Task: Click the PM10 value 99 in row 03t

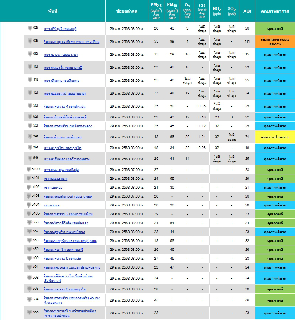Action: 172,41
